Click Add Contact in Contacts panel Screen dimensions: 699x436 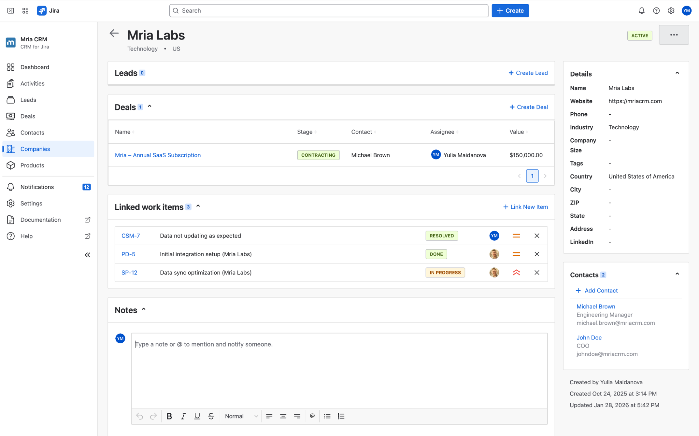597,291
